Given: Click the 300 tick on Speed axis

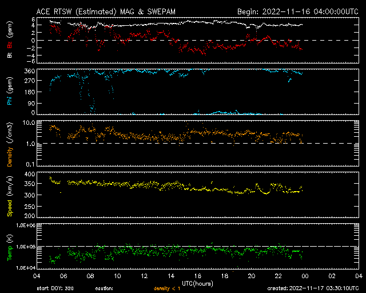Looking at the screenshot, I should pyautogui.click(x=30, y=195).
